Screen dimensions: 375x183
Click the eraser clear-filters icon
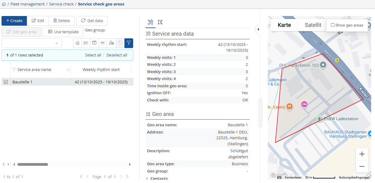coord(78,43)
